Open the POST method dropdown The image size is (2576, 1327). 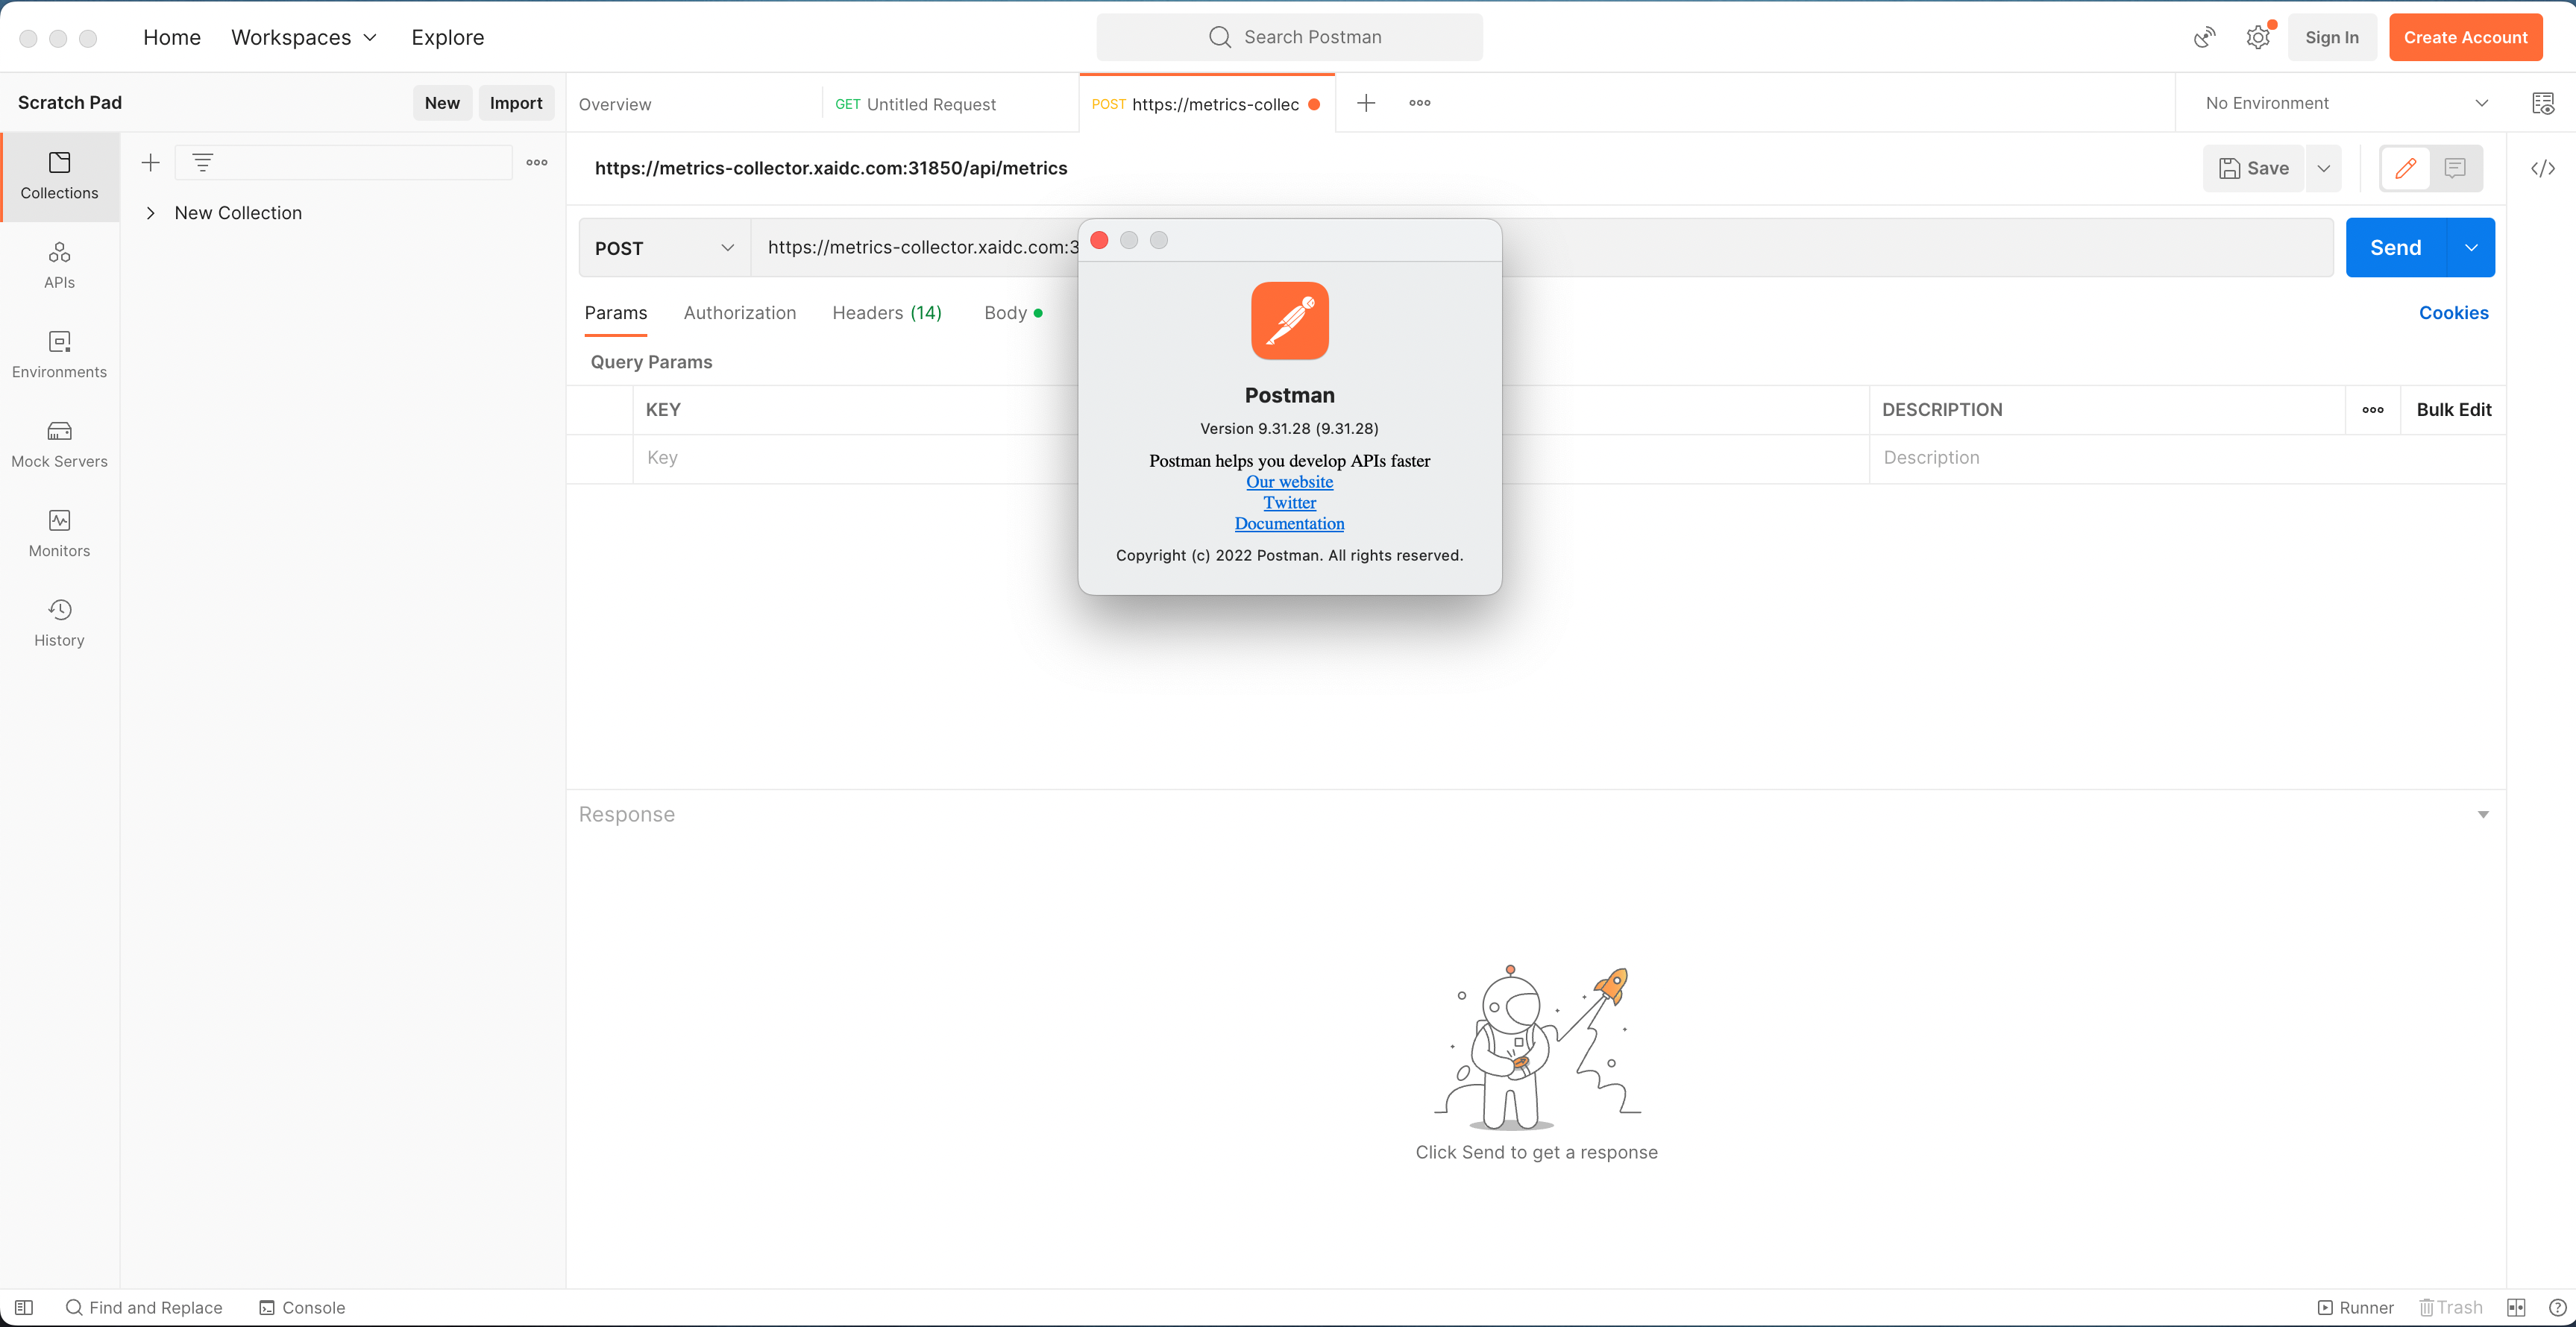(x=664, y=248)
